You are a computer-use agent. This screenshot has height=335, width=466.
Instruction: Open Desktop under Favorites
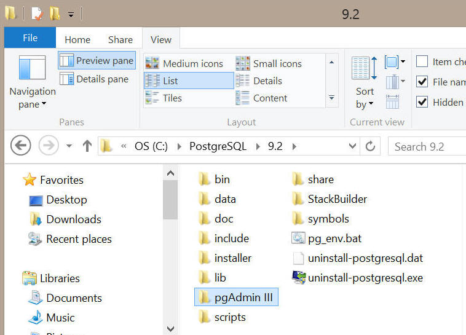coord(58,200)
